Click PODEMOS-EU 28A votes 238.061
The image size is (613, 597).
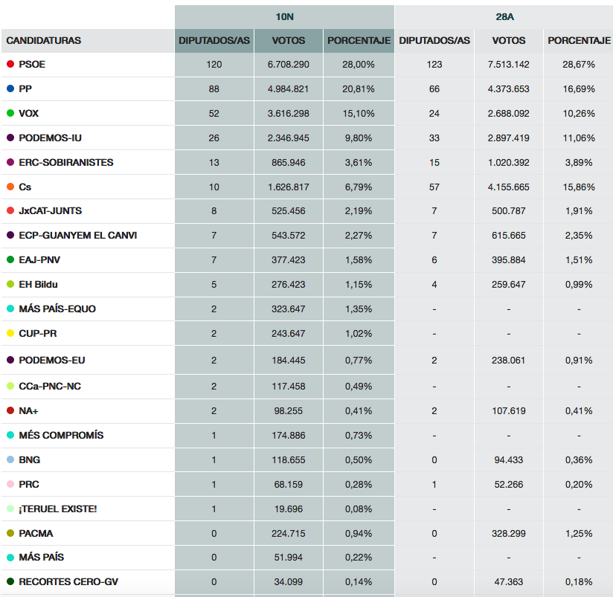tap(509, 361)
